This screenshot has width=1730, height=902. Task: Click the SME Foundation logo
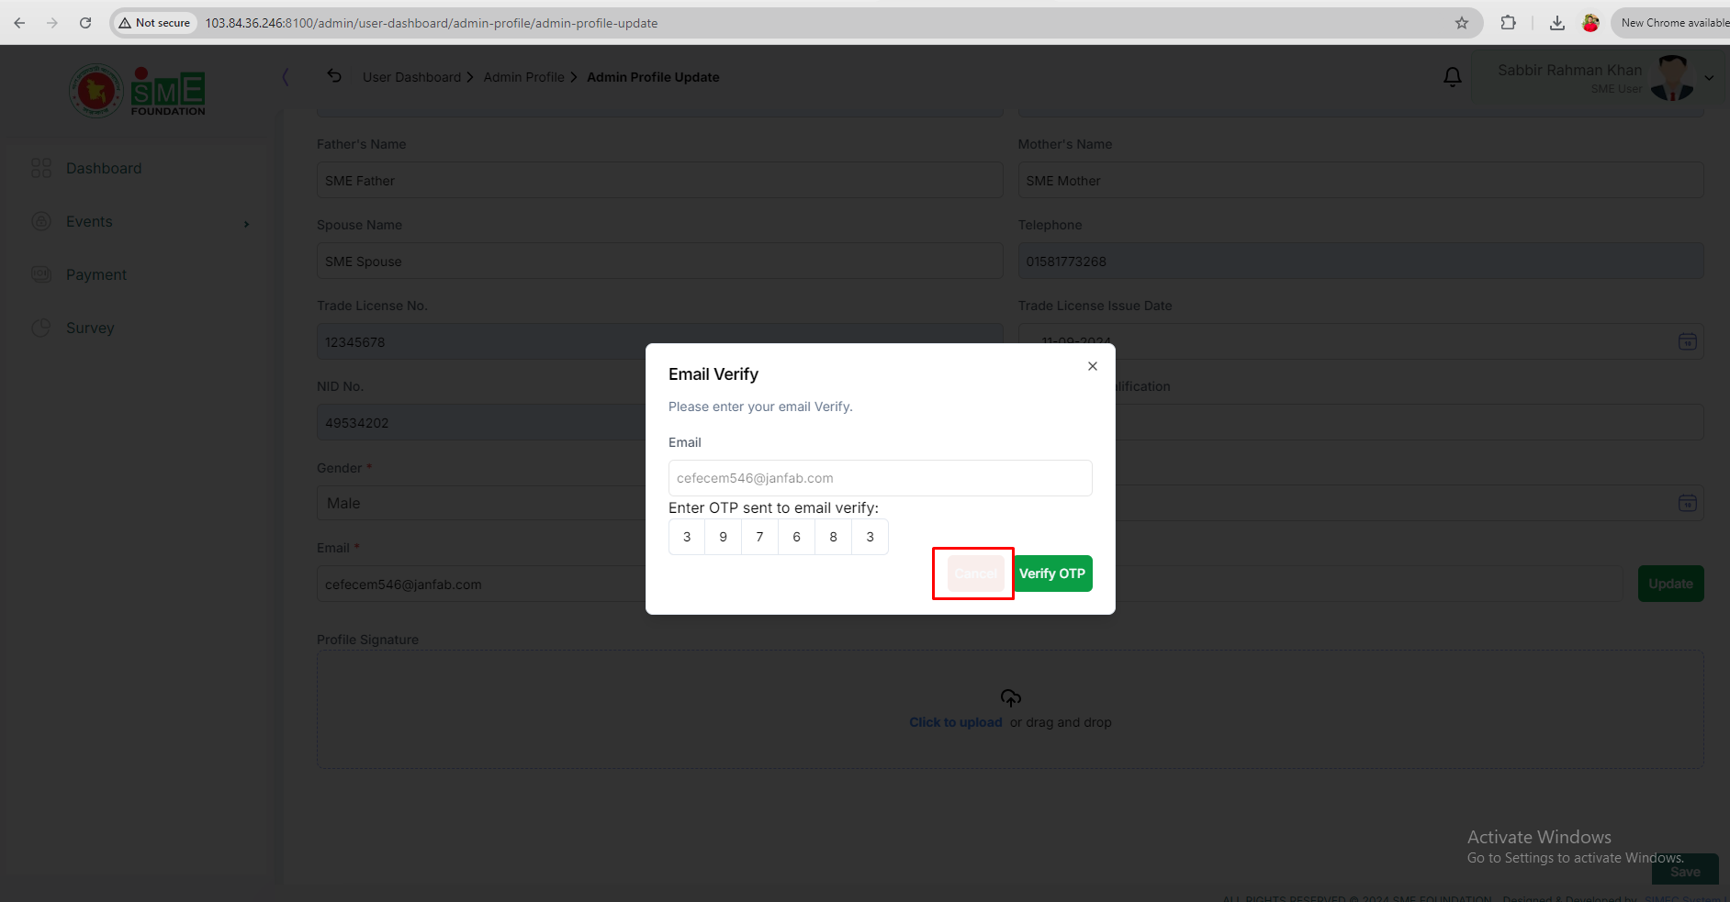pos(138,91)
